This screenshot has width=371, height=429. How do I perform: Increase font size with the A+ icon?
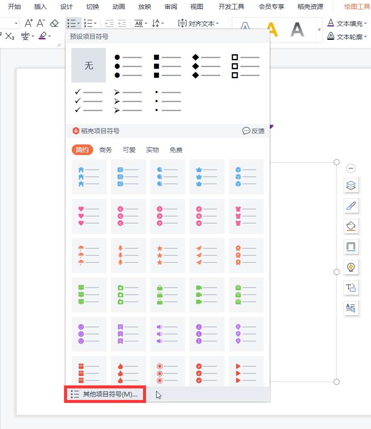click(x=29, y=23)
